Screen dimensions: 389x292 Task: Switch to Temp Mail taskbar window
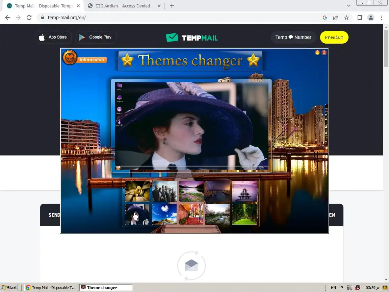click(51, 288)
